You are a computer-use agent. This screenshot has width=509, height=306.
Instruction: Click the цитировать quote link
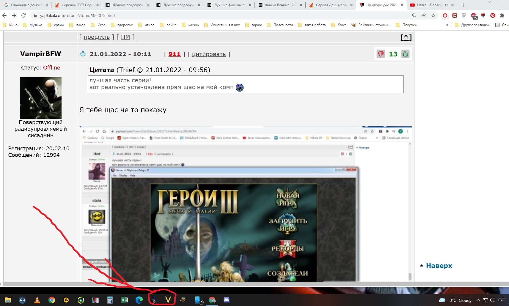209,54
